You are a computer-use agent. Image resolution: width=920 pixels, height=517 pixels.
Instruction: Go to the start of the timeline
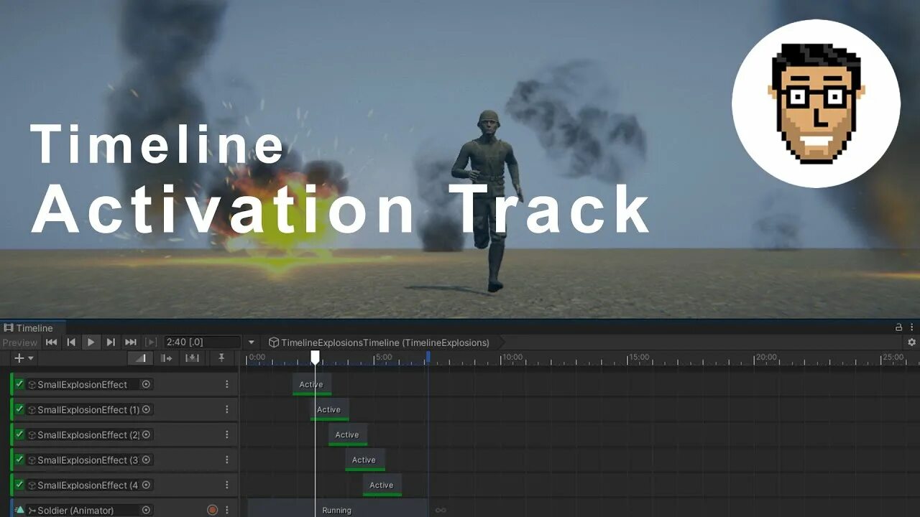pyautogui.click(x=51, y=343)
